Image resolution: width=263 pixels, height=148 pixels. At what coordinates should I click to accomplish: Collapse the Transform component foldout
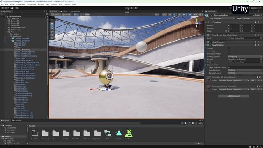(206, 22)
